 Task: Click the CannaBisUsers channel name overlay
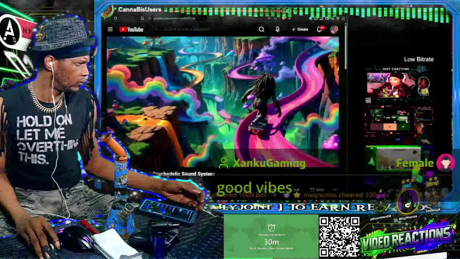coord(140,10)
